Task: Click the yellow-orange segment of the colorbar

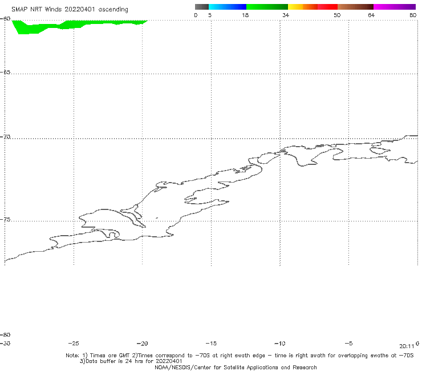Action: [303, 7]
